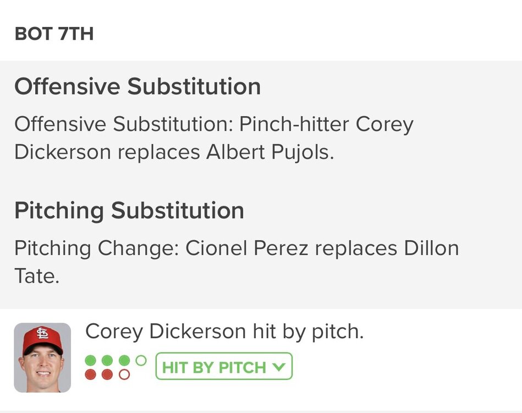Click the first filled red strike dot
This screenshot has height=413, width=522.
(x=91, y=374)
